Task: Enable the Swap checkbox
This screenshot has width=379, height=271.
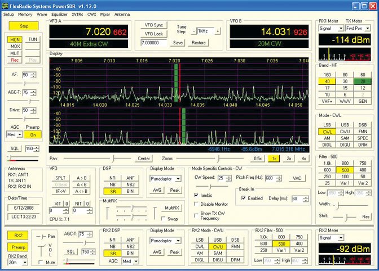Action: coord(164,219)
